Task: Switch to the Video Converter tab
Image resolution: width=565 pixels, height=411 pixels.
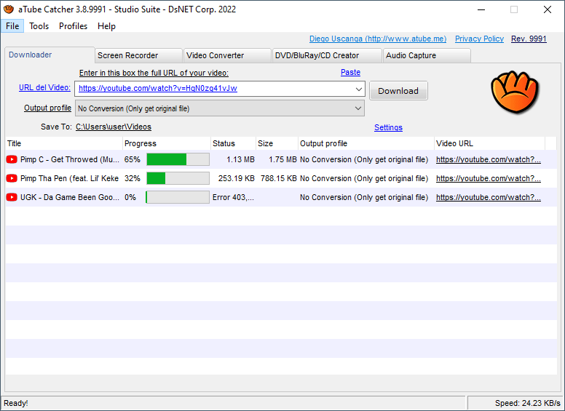Action: click(227, 55)
